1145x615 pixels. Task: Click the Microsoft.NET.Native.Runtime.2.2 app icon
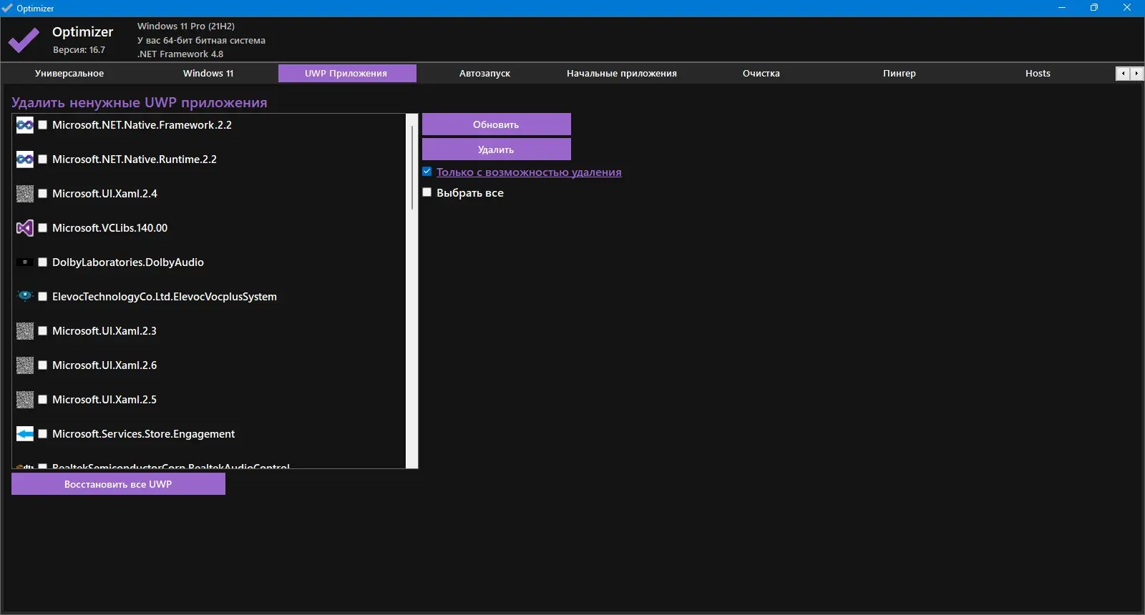pyautogui.click(x=25, y=159)
